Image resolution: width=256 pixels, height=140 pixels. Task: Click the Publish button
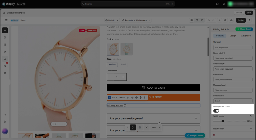(241, 20)
